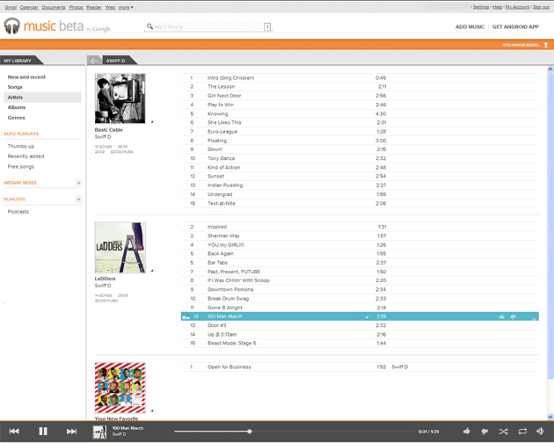Select track 'Downtown Pomona'
Image resolution: width=554 pixels, height=443 pixels.
[x=360, y=289]
